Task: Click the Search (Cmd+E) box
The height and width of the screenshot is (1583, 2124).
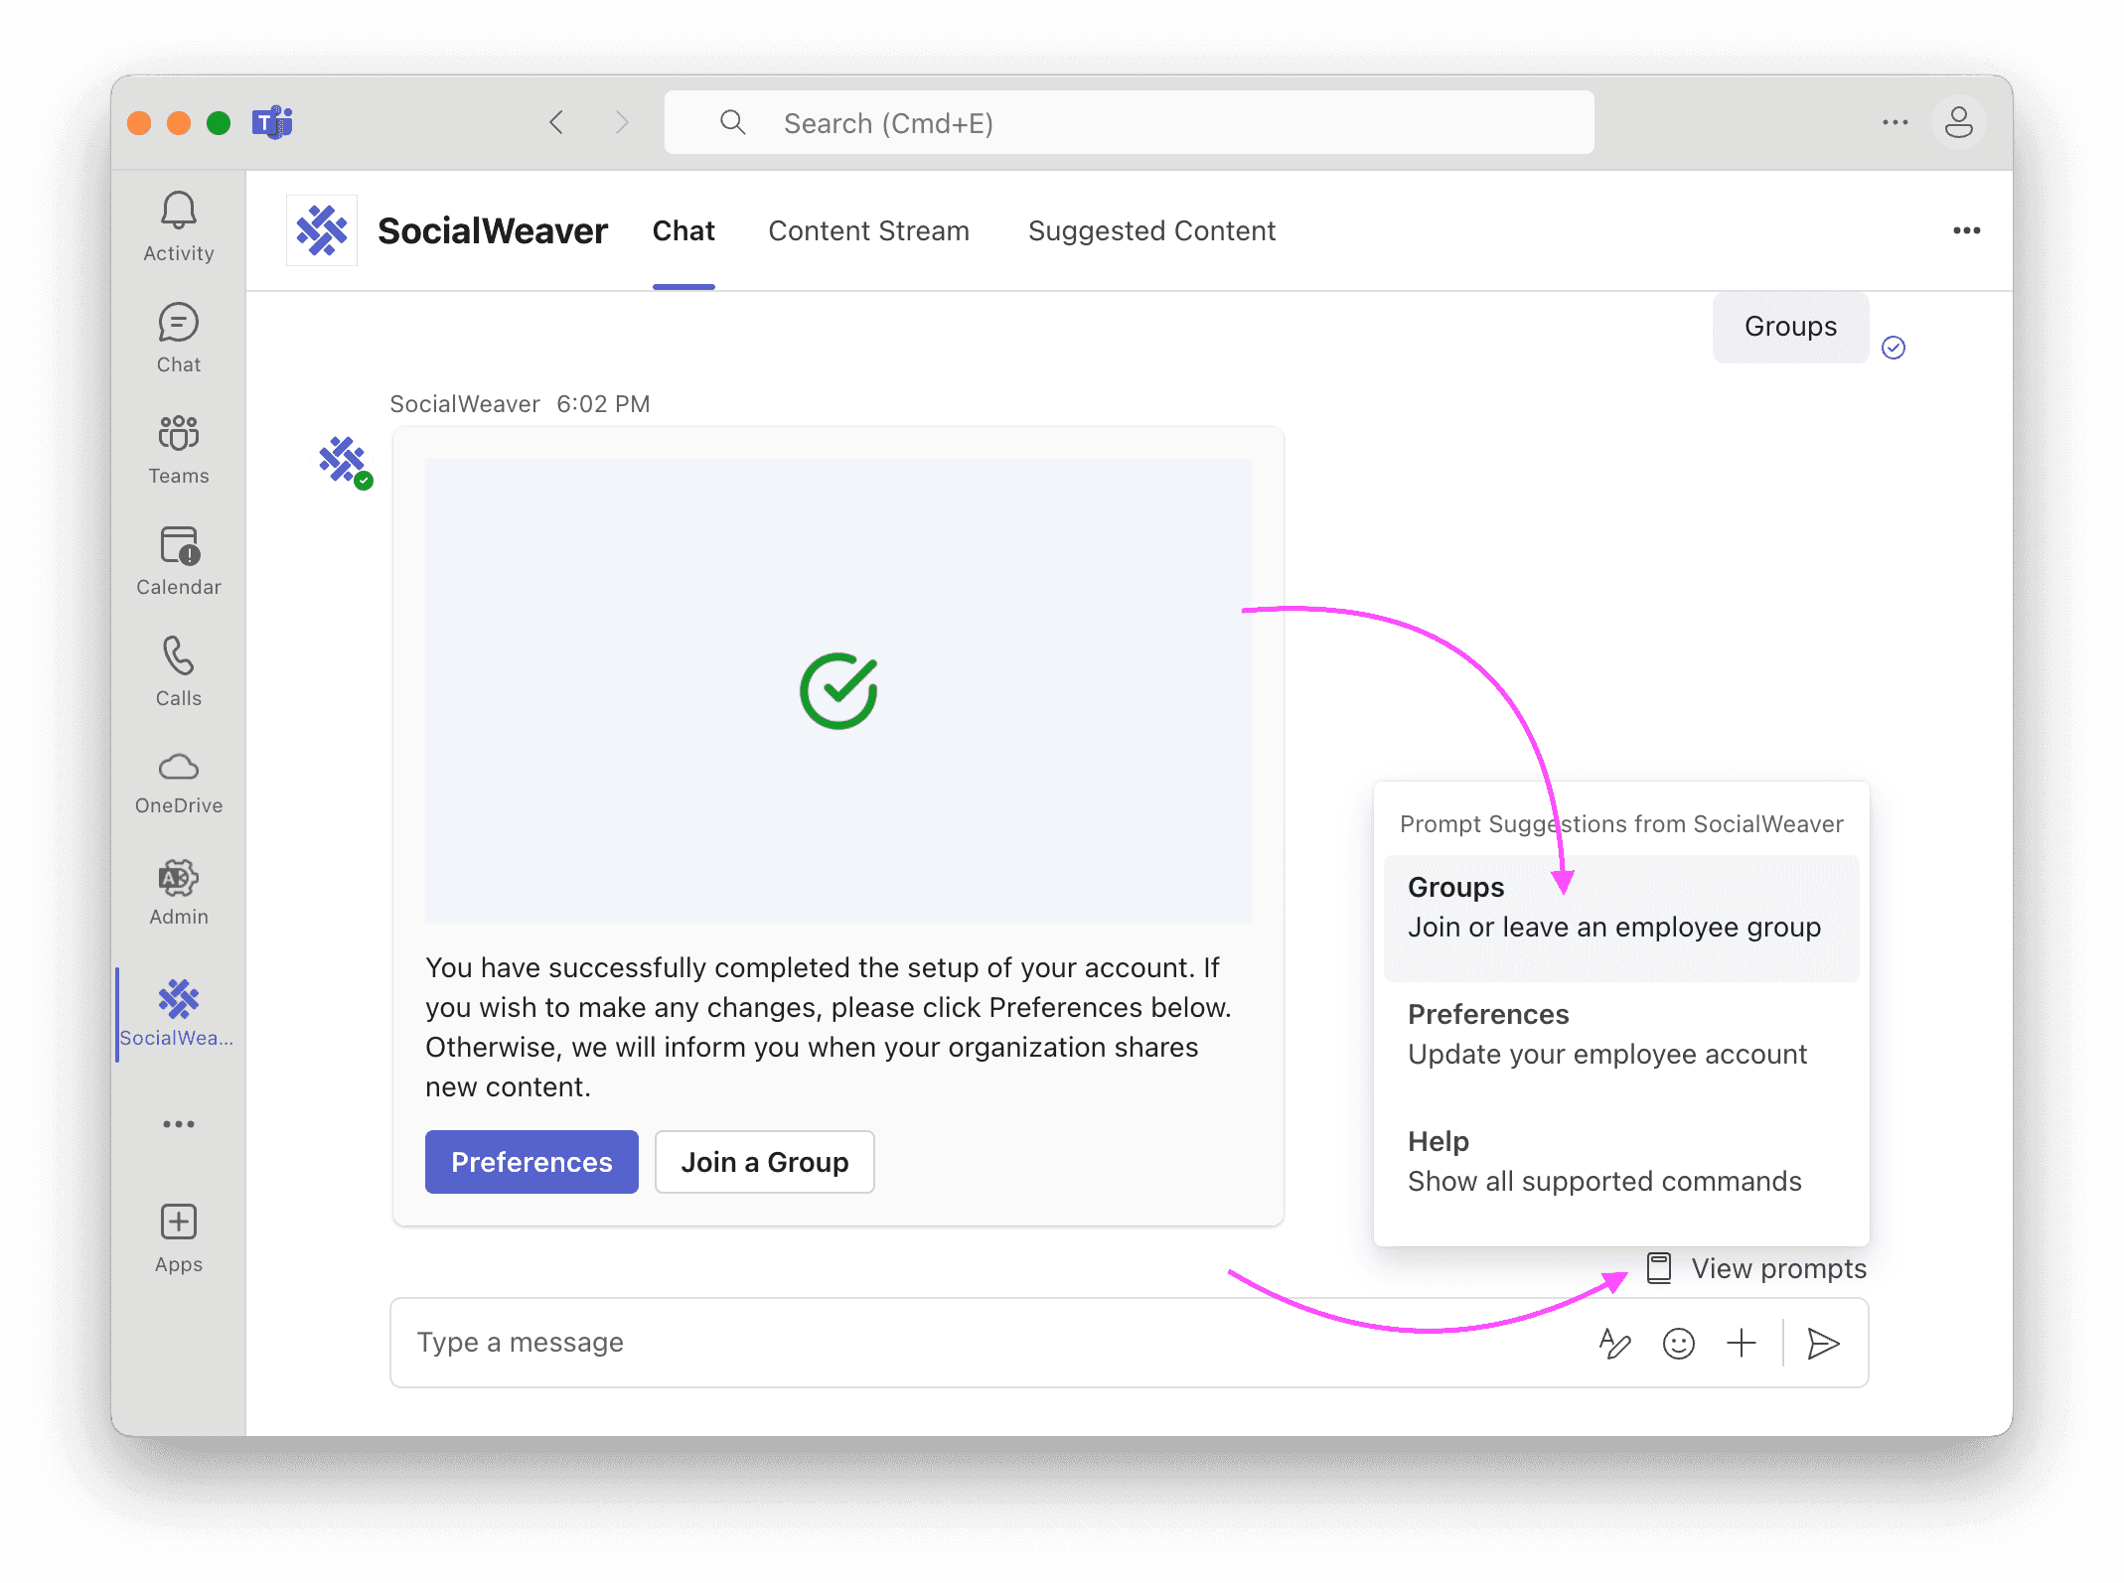Action: (x=1130, y=122)
